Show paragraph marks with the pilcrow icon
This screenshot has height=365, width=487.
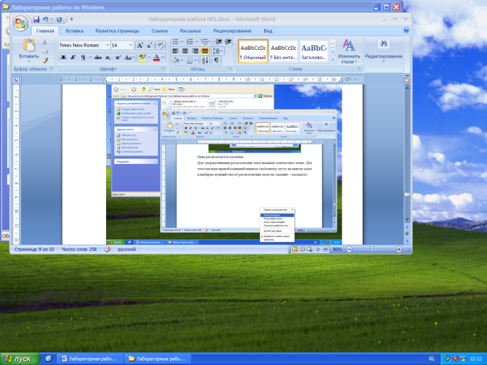point(216,60)
